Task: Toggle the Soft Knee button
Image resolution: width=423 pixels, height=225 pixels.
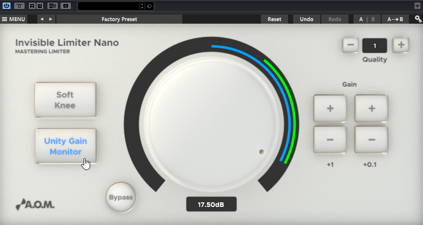Action: pos(65,100)
